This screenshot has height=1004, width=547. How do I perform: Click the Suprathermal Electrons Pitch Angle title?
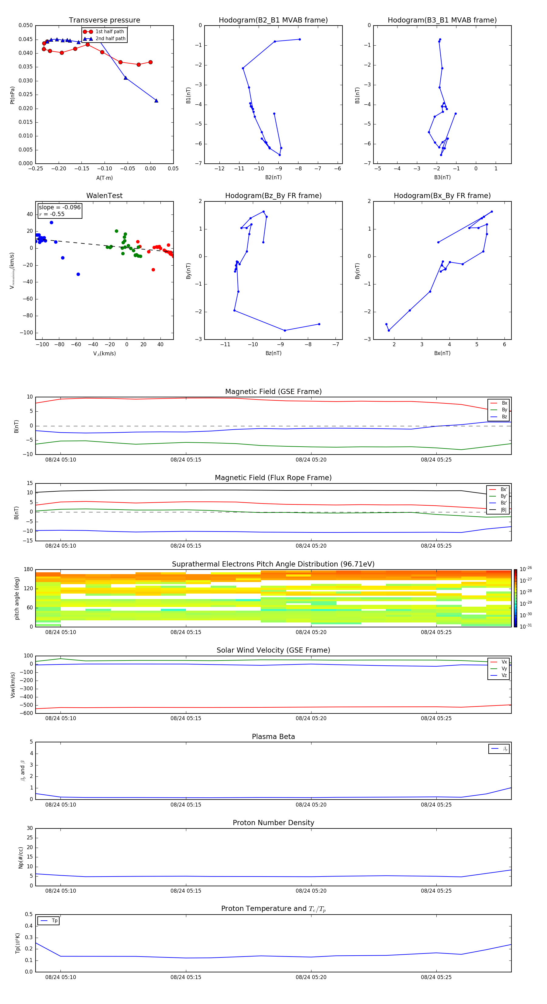pyautogui.click(x=273, y=564)
